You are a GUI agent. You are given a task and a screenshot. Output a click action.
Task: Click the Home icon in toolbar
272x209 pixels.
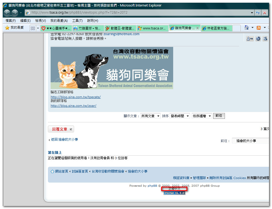pos(246,28)
